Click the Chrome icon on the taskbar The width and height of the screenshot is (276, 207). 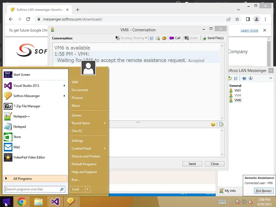22,202
